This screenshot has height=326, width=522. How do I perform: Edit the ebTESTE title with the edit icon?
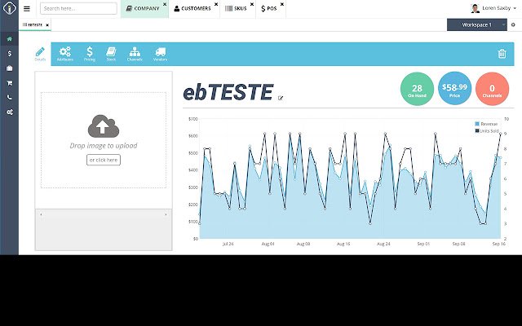pos(281,98)
